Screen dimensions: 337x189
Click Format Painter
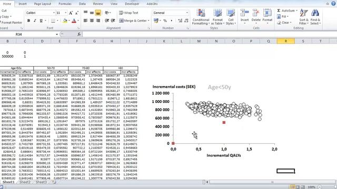(x=11, y=23)
